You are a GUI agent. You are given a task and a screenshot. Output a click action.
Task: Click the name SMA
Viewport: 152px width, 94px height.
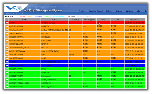tap(43, 55)
